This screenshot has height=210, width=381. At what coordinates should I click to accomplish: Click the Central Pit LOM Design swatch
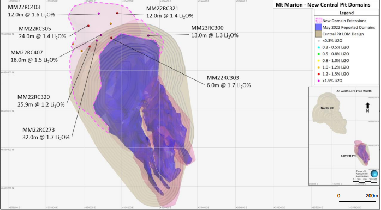pyautogui.click(x=319, y=34)
